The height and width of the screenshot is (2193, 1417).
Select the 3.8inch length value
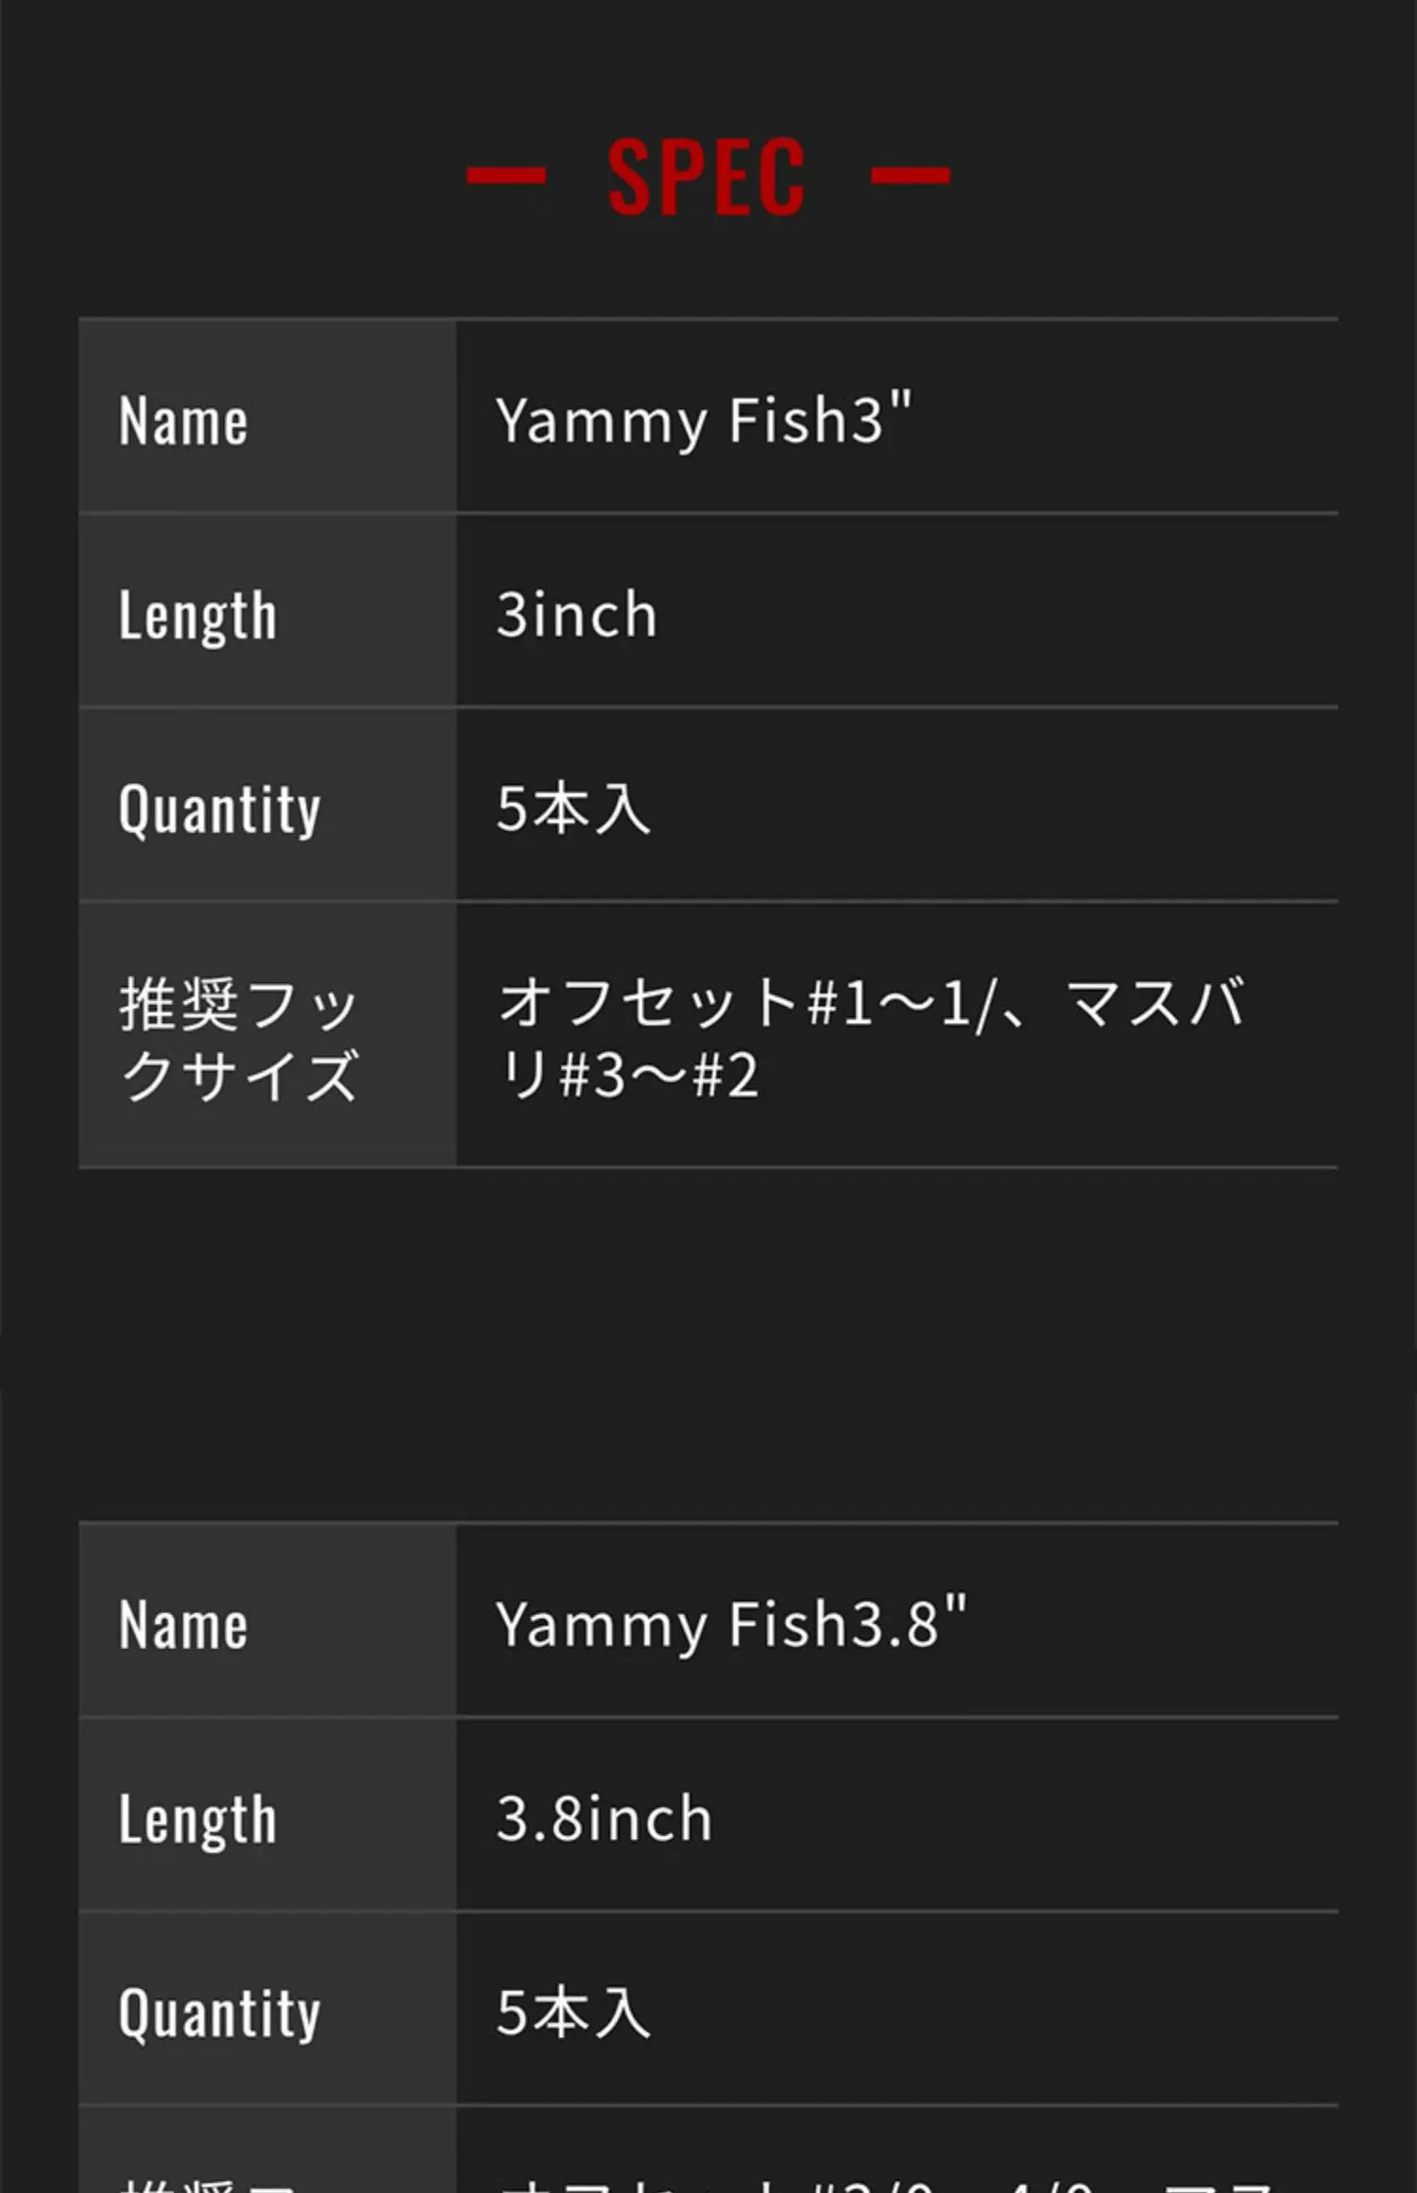point(604,1819)
